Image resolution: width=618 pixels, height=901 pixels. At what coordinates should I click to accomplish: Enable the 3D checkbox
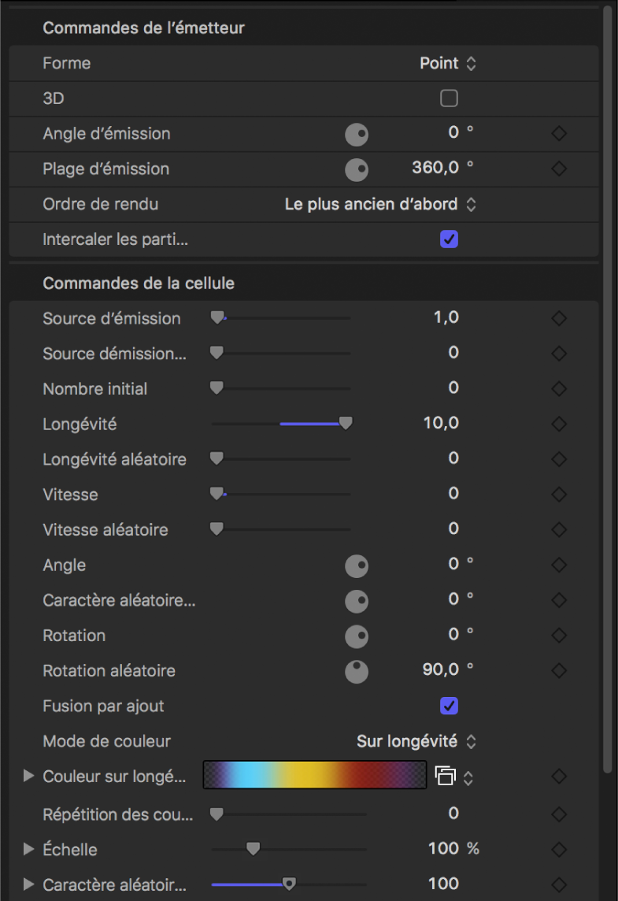(x=449, y=98)
